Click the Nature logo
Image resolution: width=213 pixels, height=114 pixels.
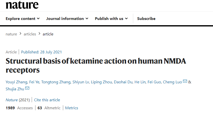22,5
